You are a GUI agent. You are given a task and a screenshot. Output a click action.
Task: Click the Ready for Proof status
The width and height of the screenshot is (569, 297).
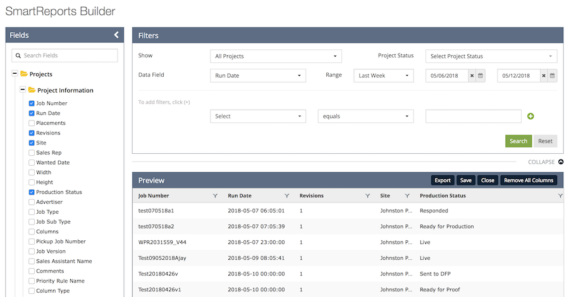coord(440,289)
